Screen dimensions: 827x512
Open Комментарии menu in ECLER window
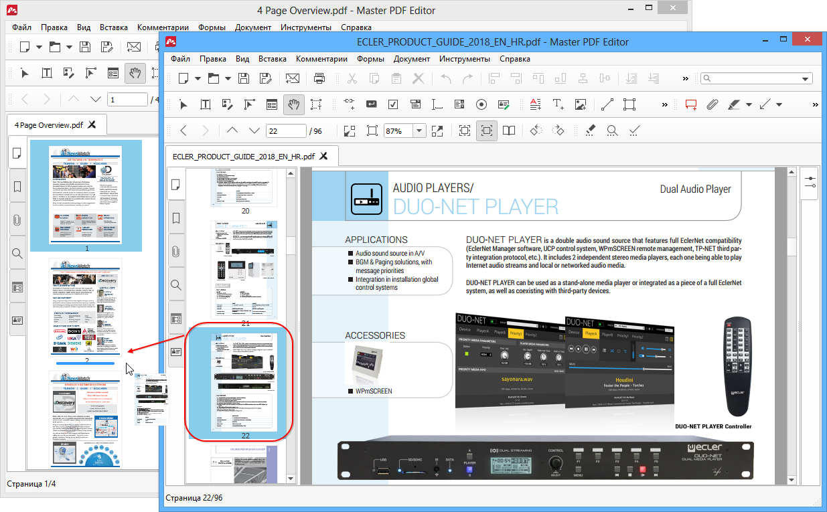(x=321, y=59)
